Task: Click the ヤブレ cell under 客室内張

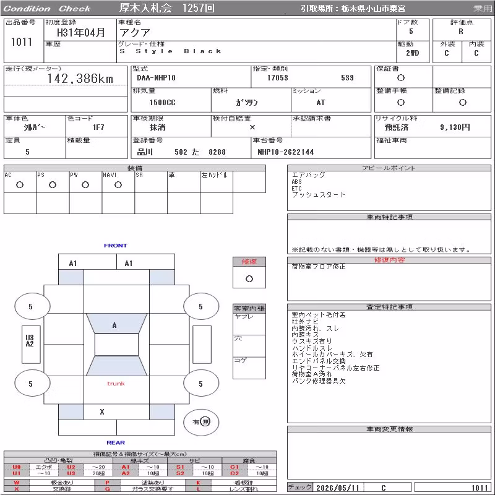Action: pyautogui.click(x=249, y=324)
